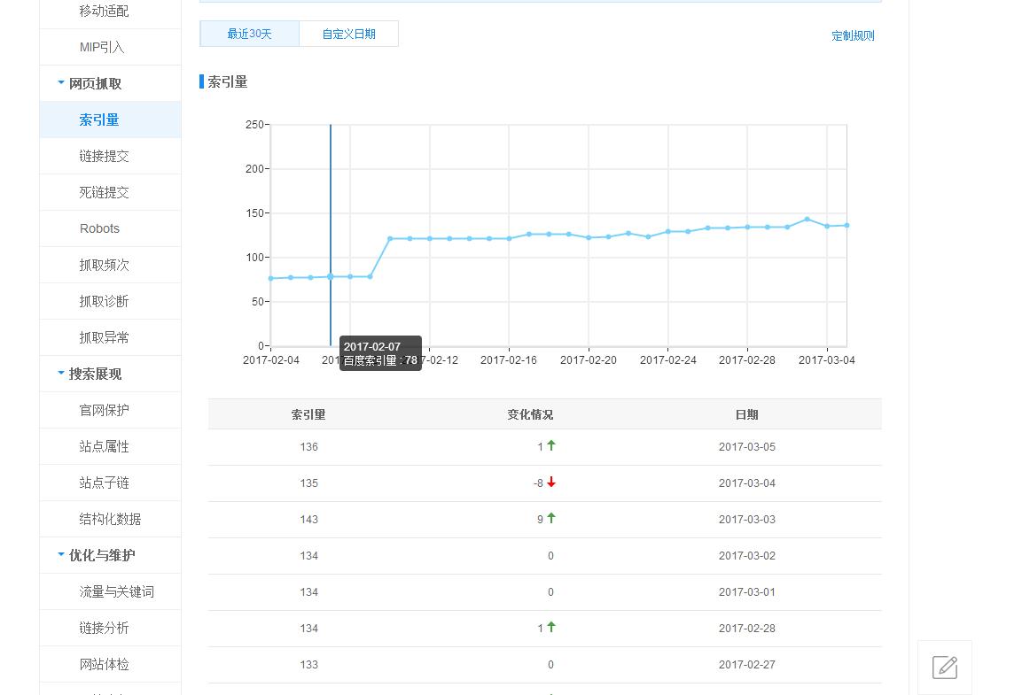Collapse the 网页抓取 section

point(61,83)
